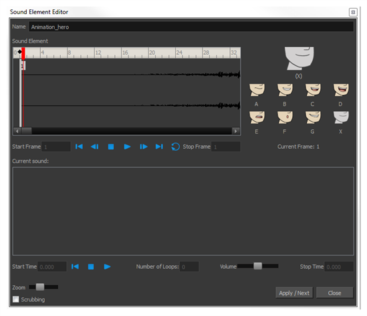Stop sound element playback
This screenshot has height=316, width=367.
[111, 147]
